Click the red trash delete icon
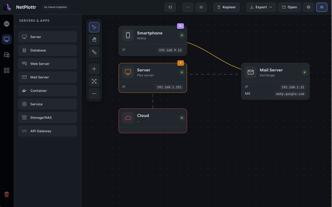332x207 pixels. point(7,194)
